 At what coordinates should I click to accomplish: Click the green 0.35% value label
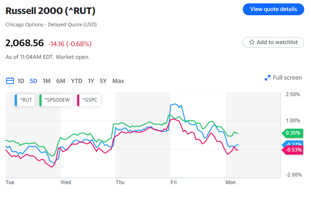tap(293, 133)
